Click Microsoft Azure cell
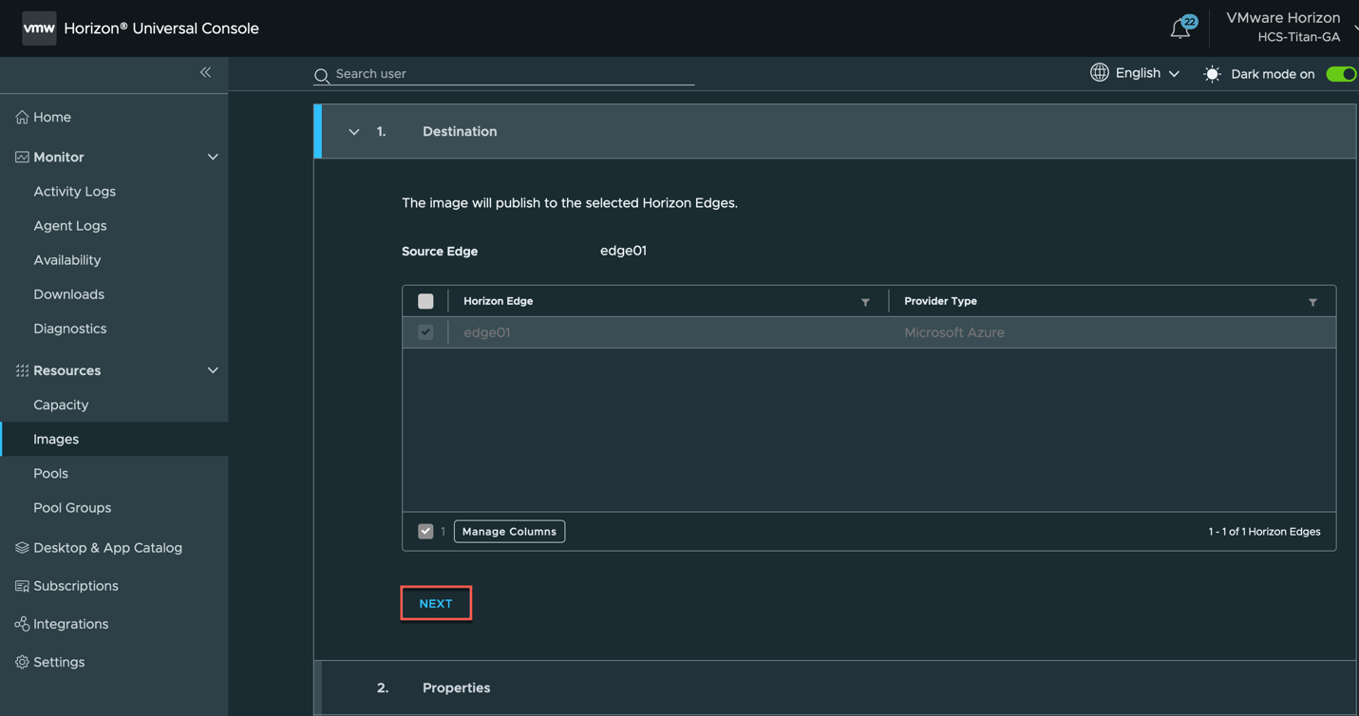1359x716 pixels. click(x=954, y=332)
